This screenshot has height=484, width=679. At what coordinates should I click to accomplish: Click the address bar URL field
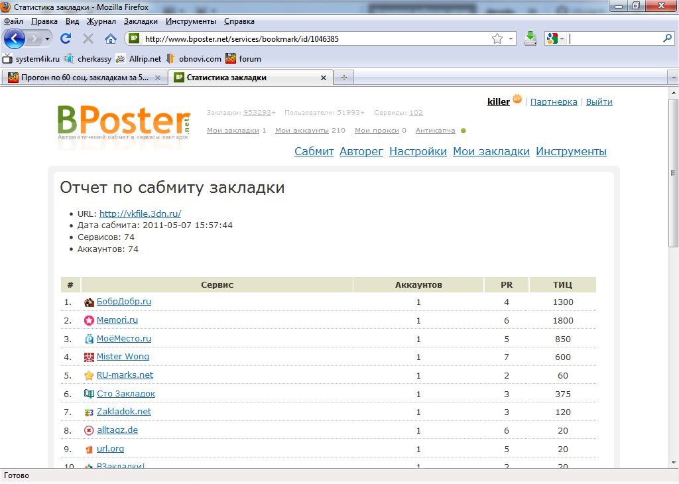click(316, 39)
